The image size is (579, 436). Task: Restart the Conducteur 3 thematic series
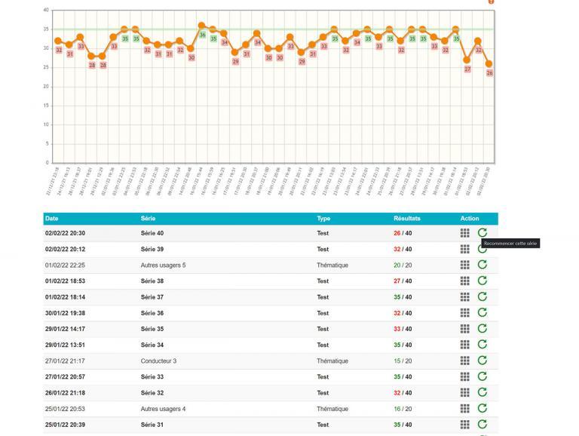pyautogui.click(x=482, y=361)
